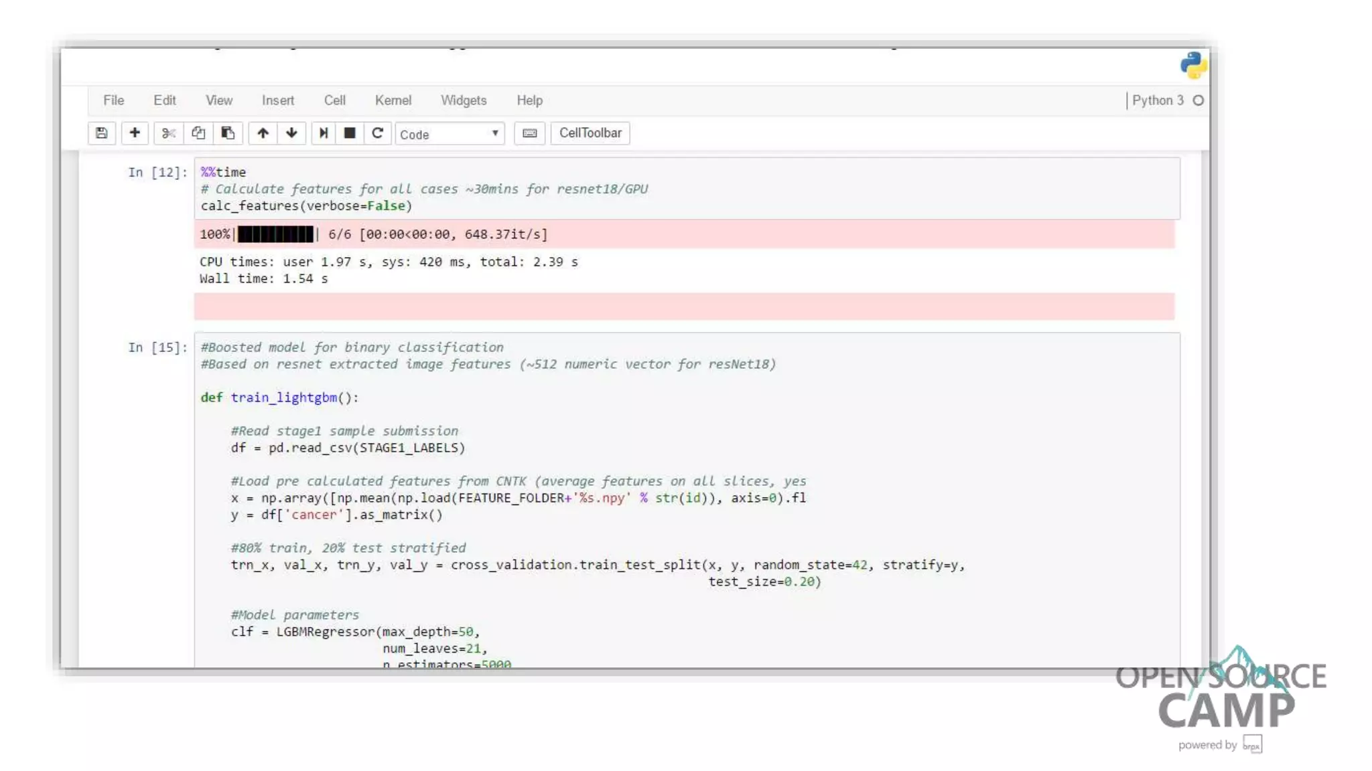Open the Cell menu

pos(334,100)
